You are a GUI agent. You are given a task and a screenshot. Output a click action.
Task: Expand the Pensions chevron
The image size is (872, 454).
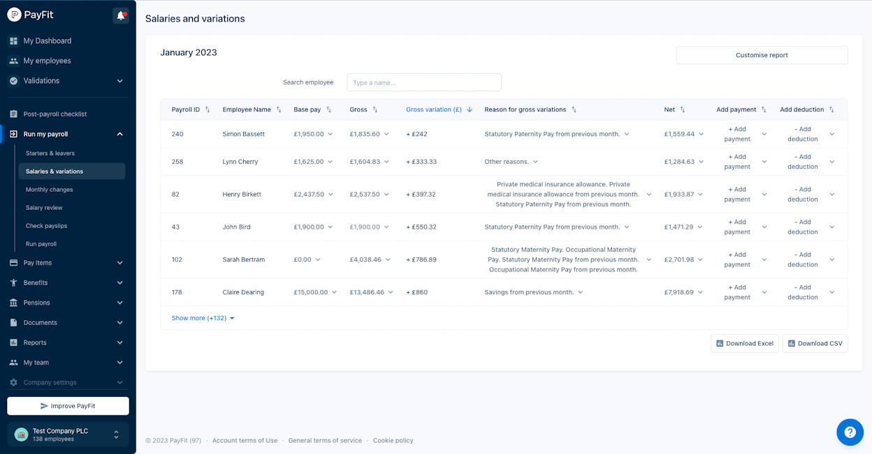[x=119, y=303]
